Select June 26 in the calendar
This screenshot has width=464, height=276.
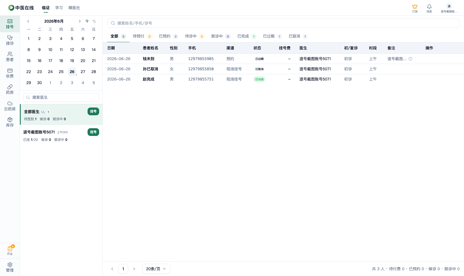72,72
